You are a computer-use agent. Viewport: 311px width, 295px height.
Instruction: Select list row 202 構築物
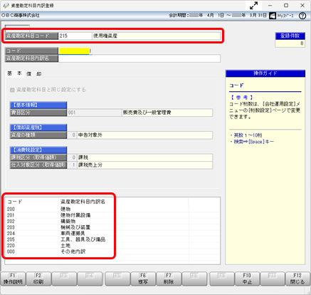tap(112, 222)
